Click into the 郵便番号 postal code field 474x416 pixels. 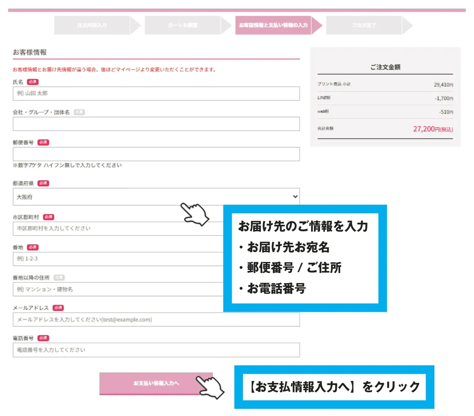pos(156,154)
